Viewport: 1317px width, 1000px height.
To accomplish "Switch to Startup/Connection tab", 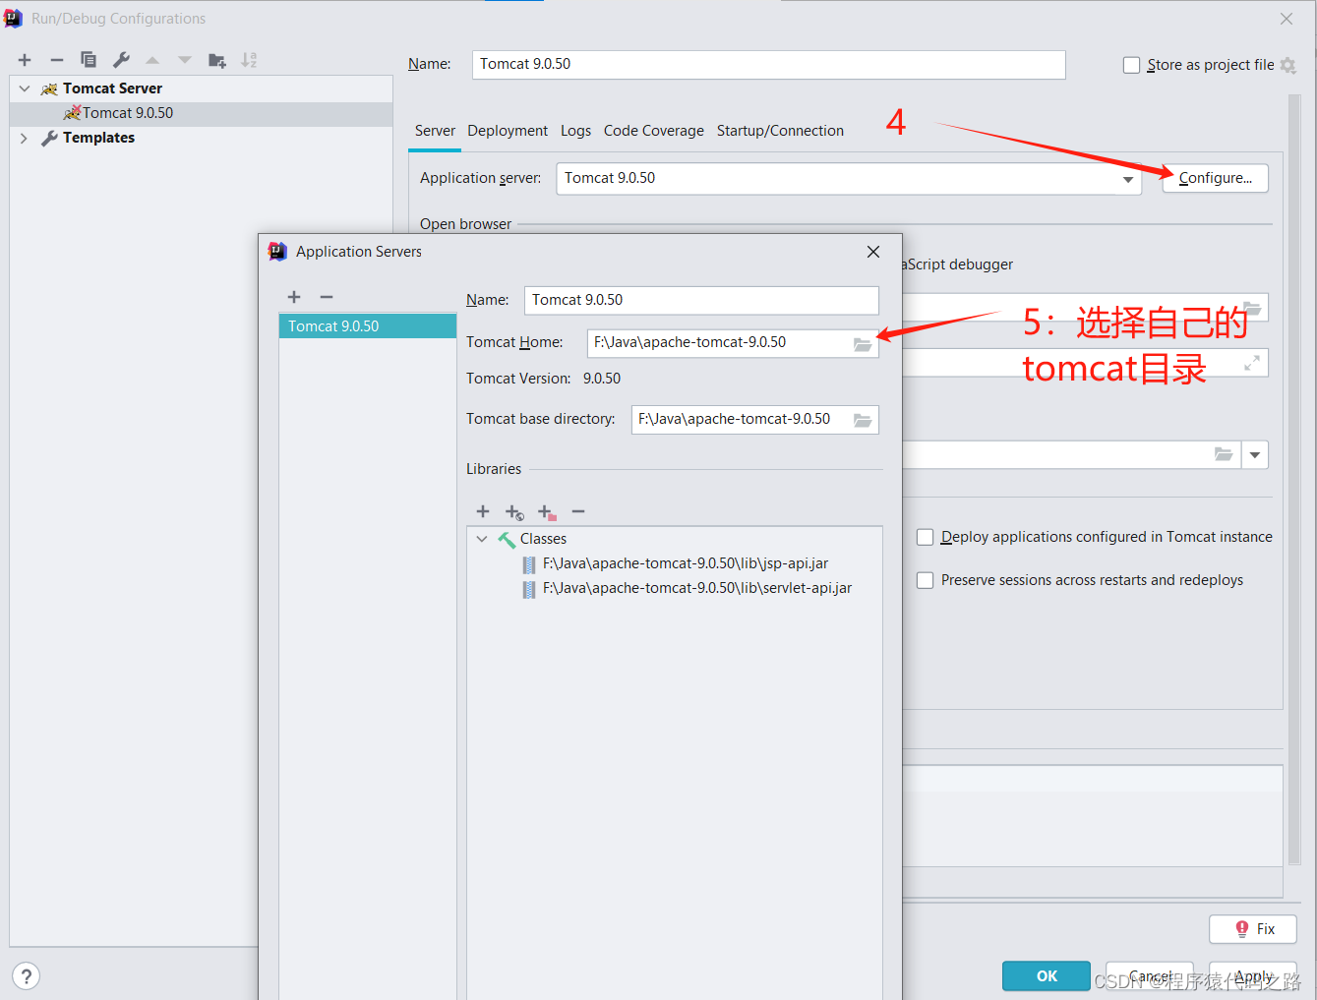I will pyautogui.click(x=780, y=131).
